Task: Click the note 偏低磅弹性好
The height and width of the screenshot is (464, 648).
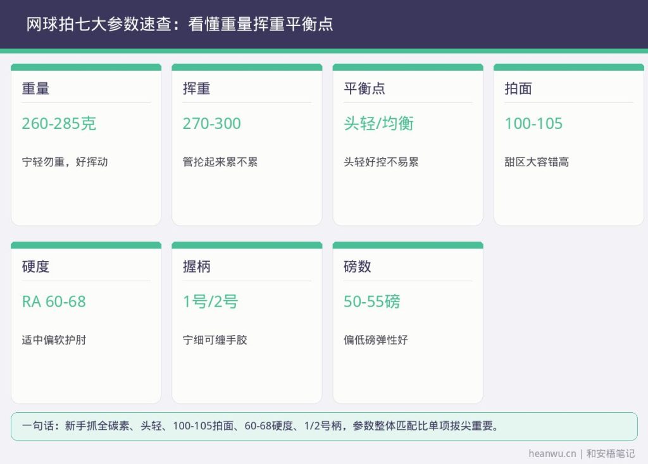Action: (x=376, y=340)
